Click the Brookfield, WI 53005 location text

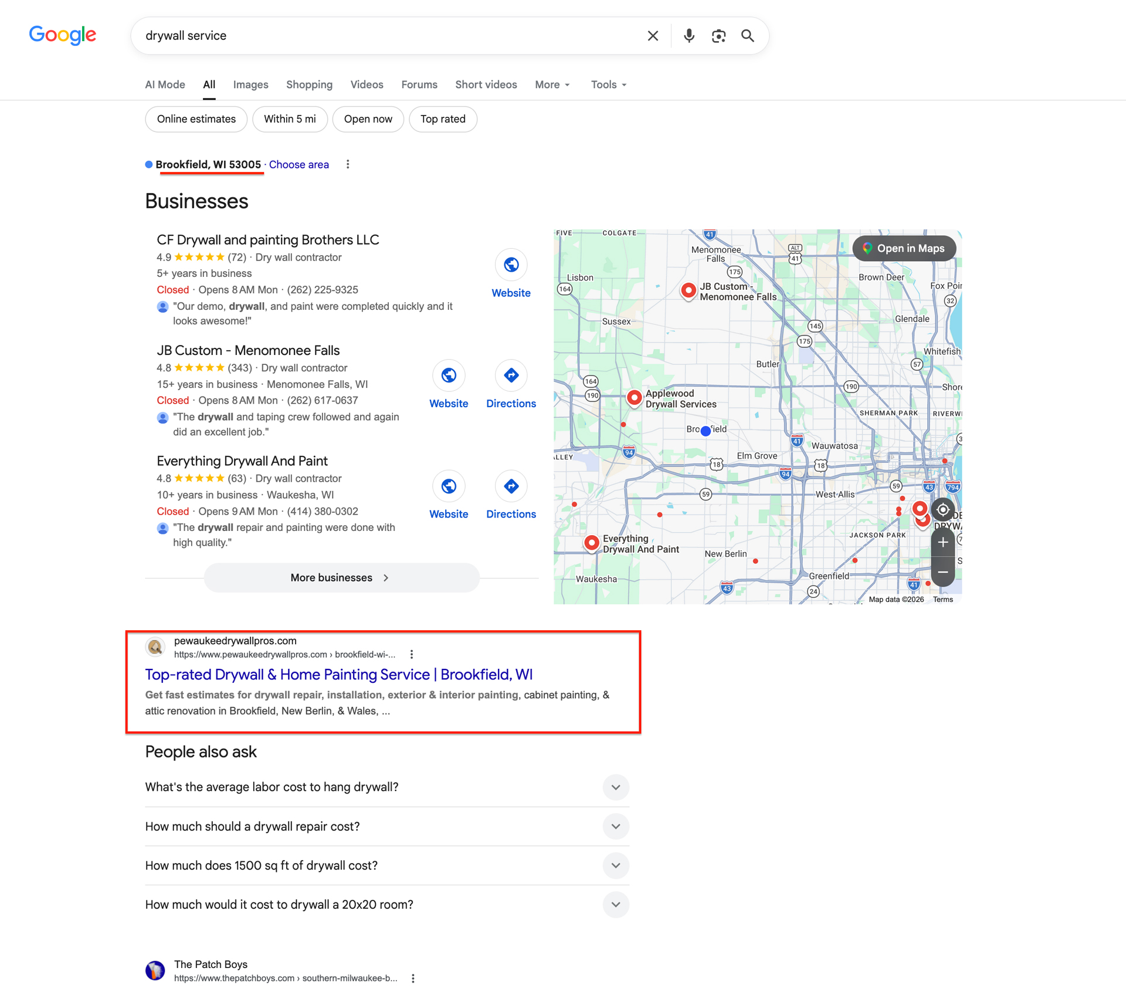click(208, 165)
